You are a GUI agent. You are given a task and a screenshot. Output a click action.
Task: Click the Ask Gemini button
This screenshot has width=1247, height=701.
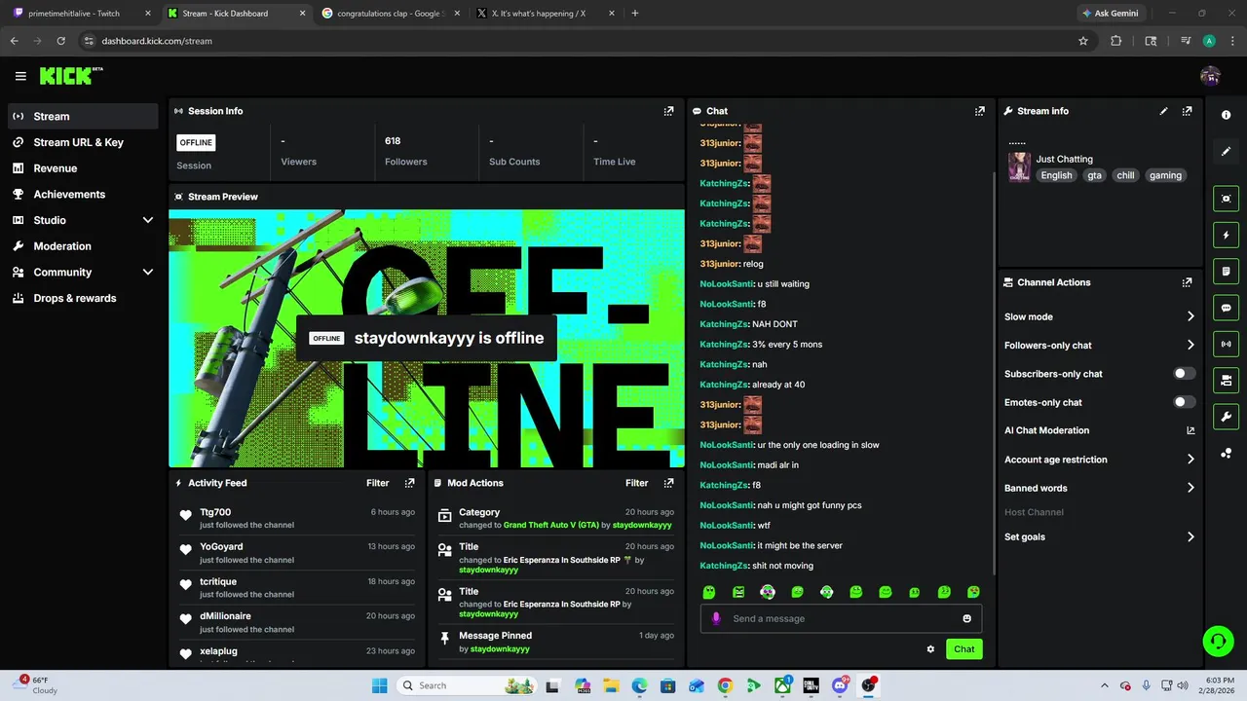point(1109,14)
